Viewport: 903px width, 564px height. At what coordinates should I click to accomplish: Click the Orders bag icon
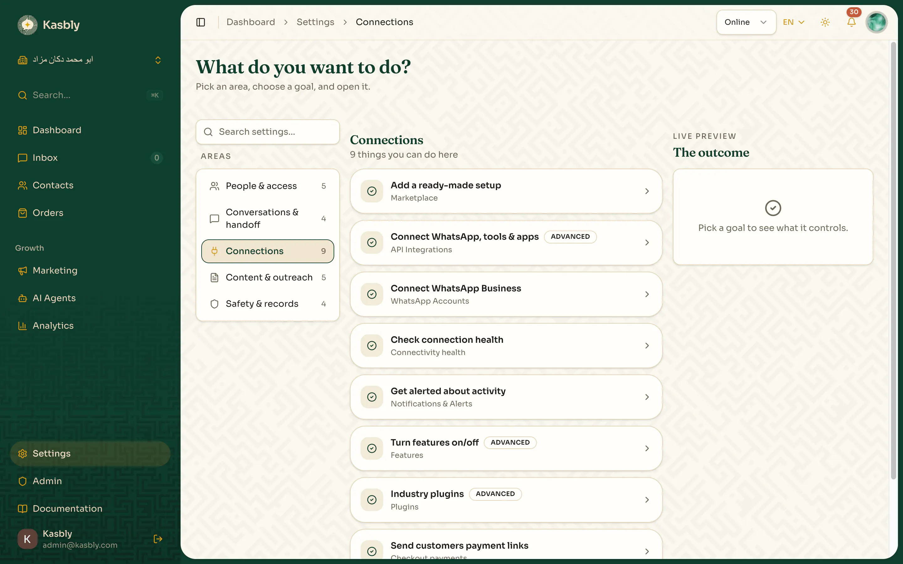point(22,213)
